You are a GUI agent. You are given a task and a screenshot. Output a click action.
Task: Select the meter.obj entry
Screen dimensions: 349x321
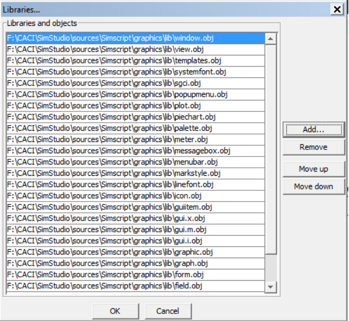(135, 140)
